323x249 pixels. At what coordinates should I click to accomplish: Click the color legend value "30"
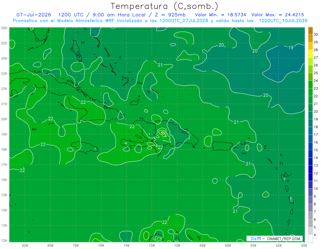(x=316, y=34)
